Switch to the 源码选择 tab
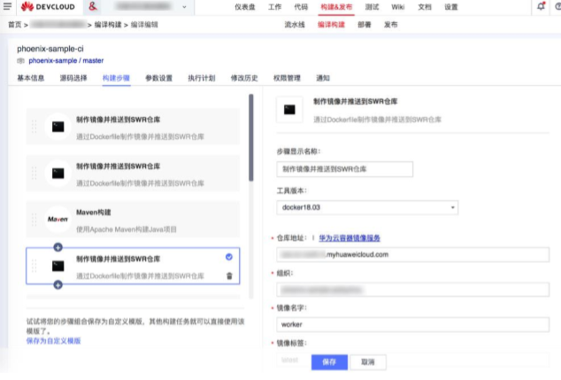 pyautogui.click(x=73, y=78)
